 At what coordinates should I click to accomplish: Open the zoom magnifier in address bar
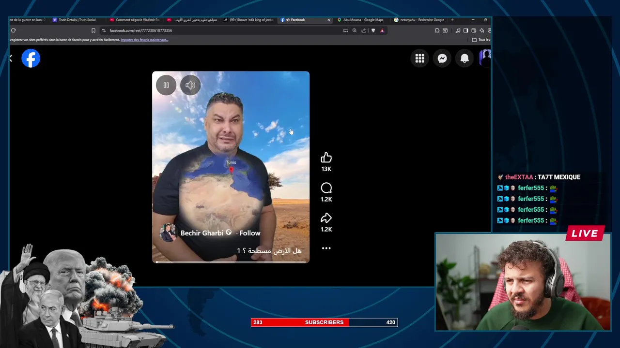tap(355, 30)
